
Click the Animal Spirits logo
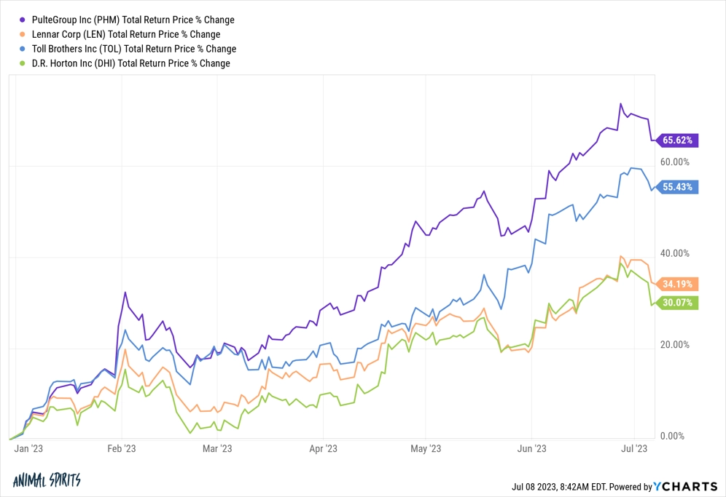pos(47,480)
